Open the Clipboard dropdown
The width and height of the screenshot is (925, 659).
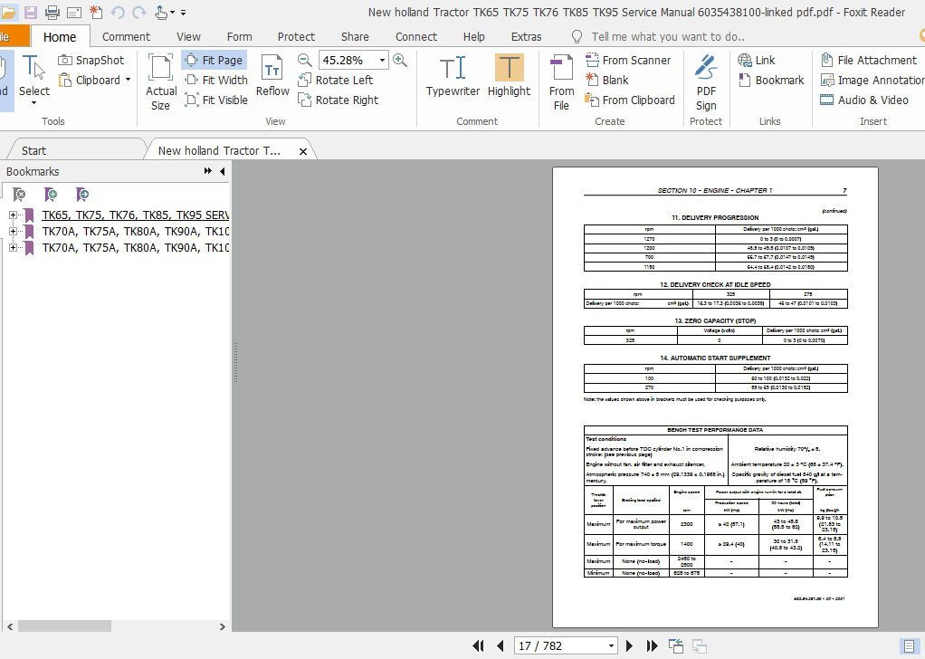pos(128,81)
